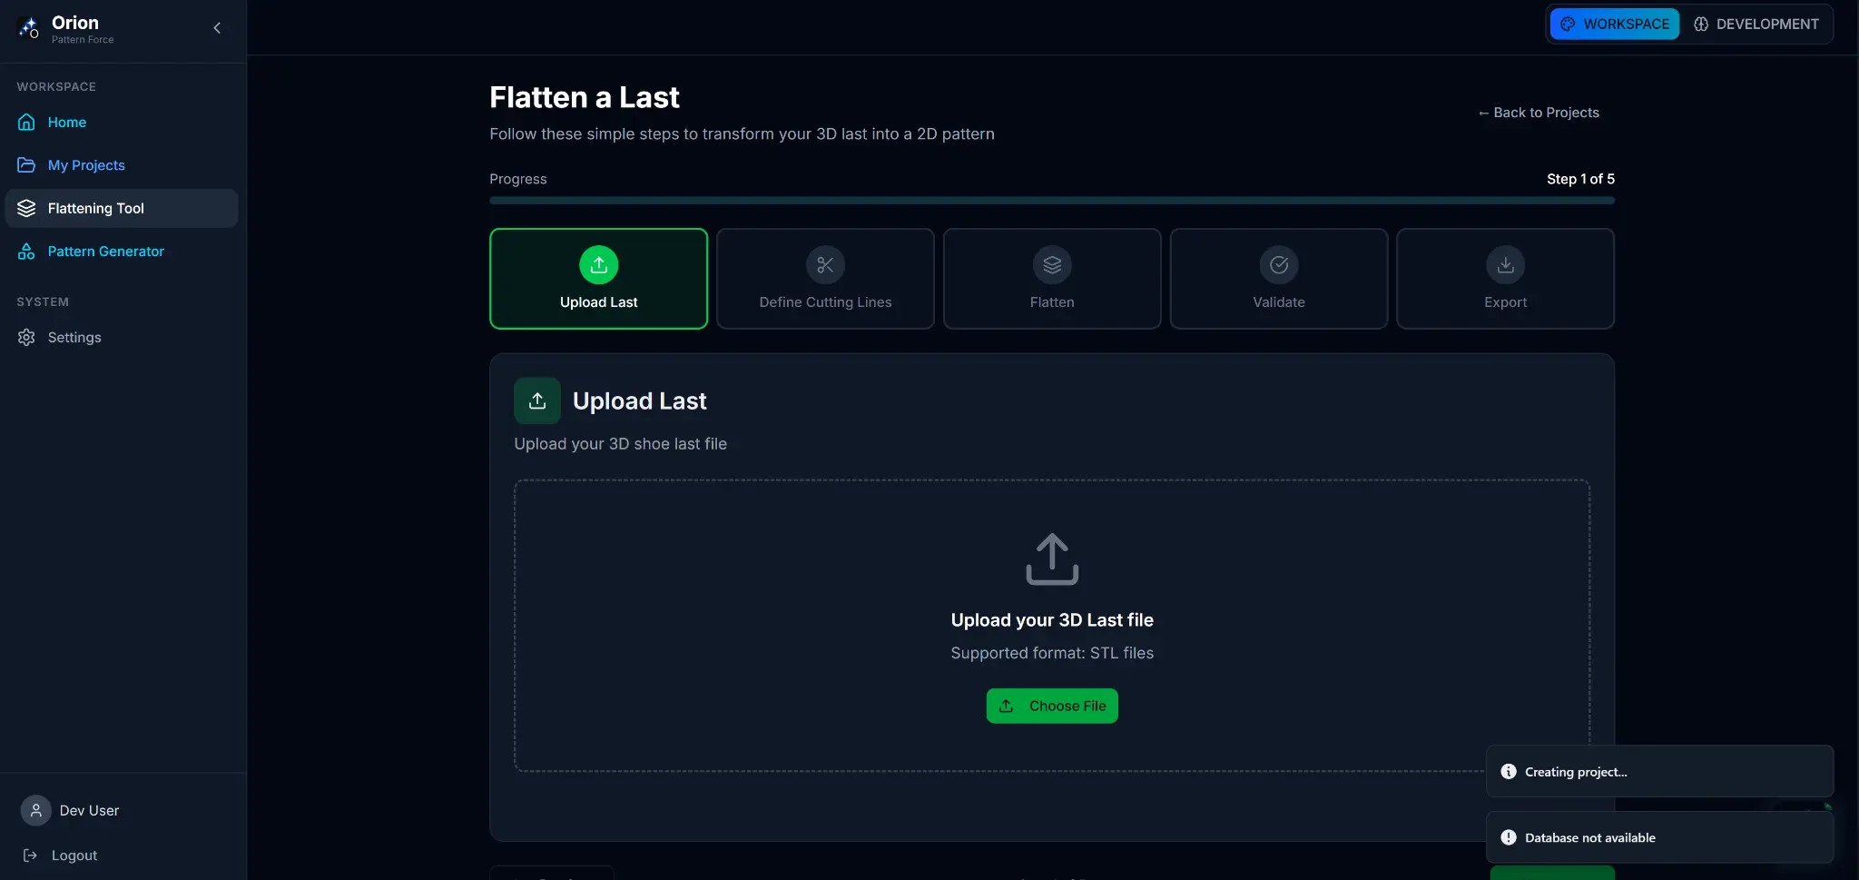1859x880 pixels.
Task: Click the Flatten step layers icon
Action: pos(1052,265)
